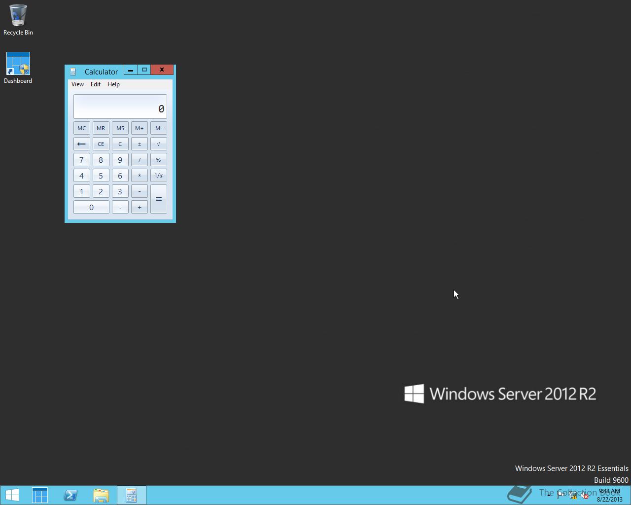Click digit 2 on the calculator
631x505 pixels.
(101, 191)
